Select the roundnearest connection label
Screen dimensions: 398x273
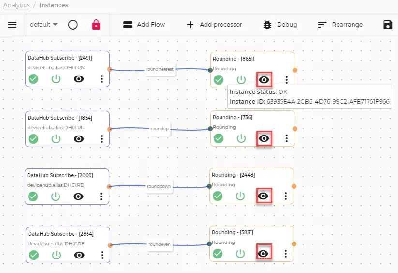point(160,69)
